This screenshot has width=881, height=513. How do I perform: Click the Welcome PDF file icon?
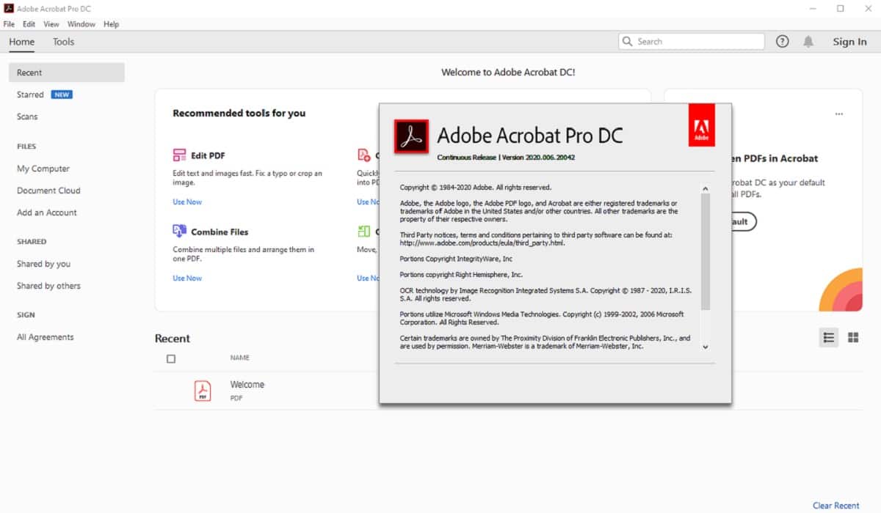(x=203, y=391)
